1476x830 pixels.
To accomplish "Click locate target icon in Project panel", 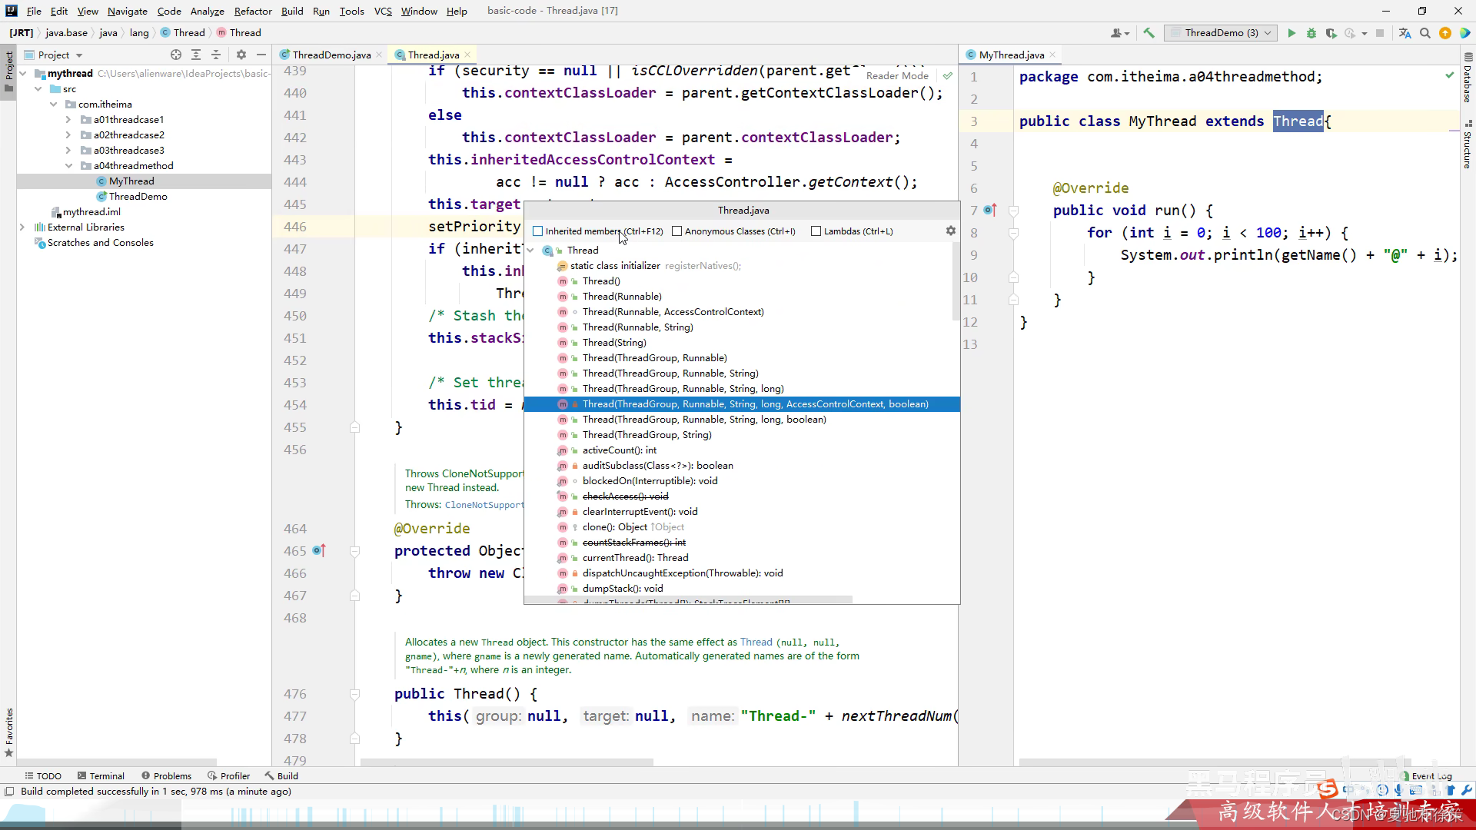I will click(x=176, y=55).
